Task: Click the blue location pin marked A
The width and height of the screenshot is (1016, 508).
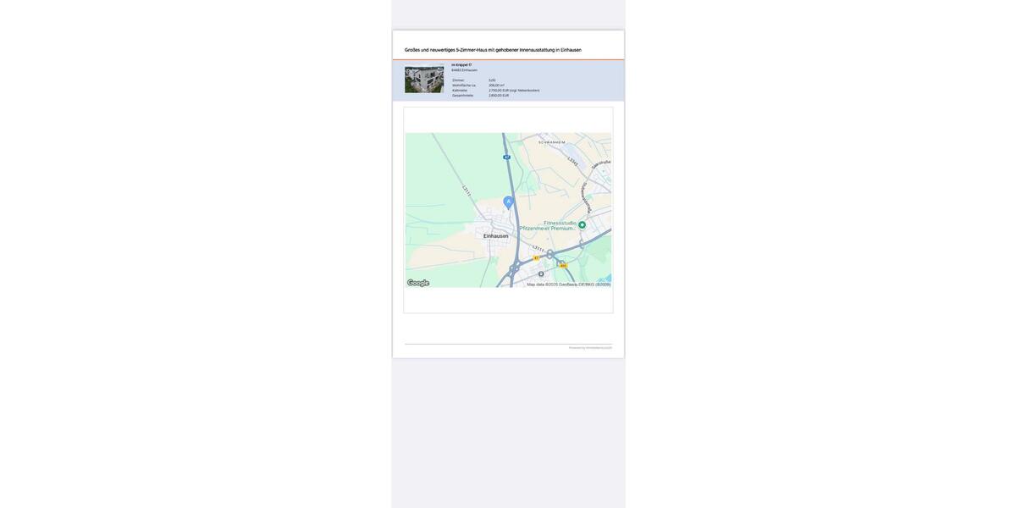Action: 509,202
